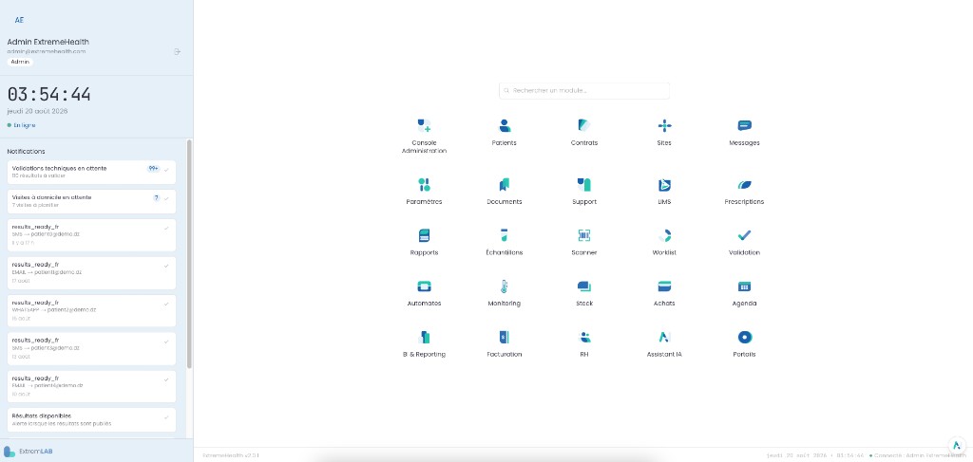Image resolution: width=973 pixels, height=462 pixels.
Task: Open the Rapports module
Action: pyautogui.click(x=424, y=242)
